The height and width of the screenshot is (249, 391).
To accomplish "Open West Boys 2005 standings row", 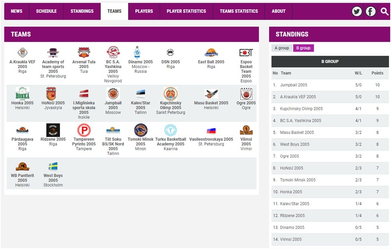I will coord(330,144).
